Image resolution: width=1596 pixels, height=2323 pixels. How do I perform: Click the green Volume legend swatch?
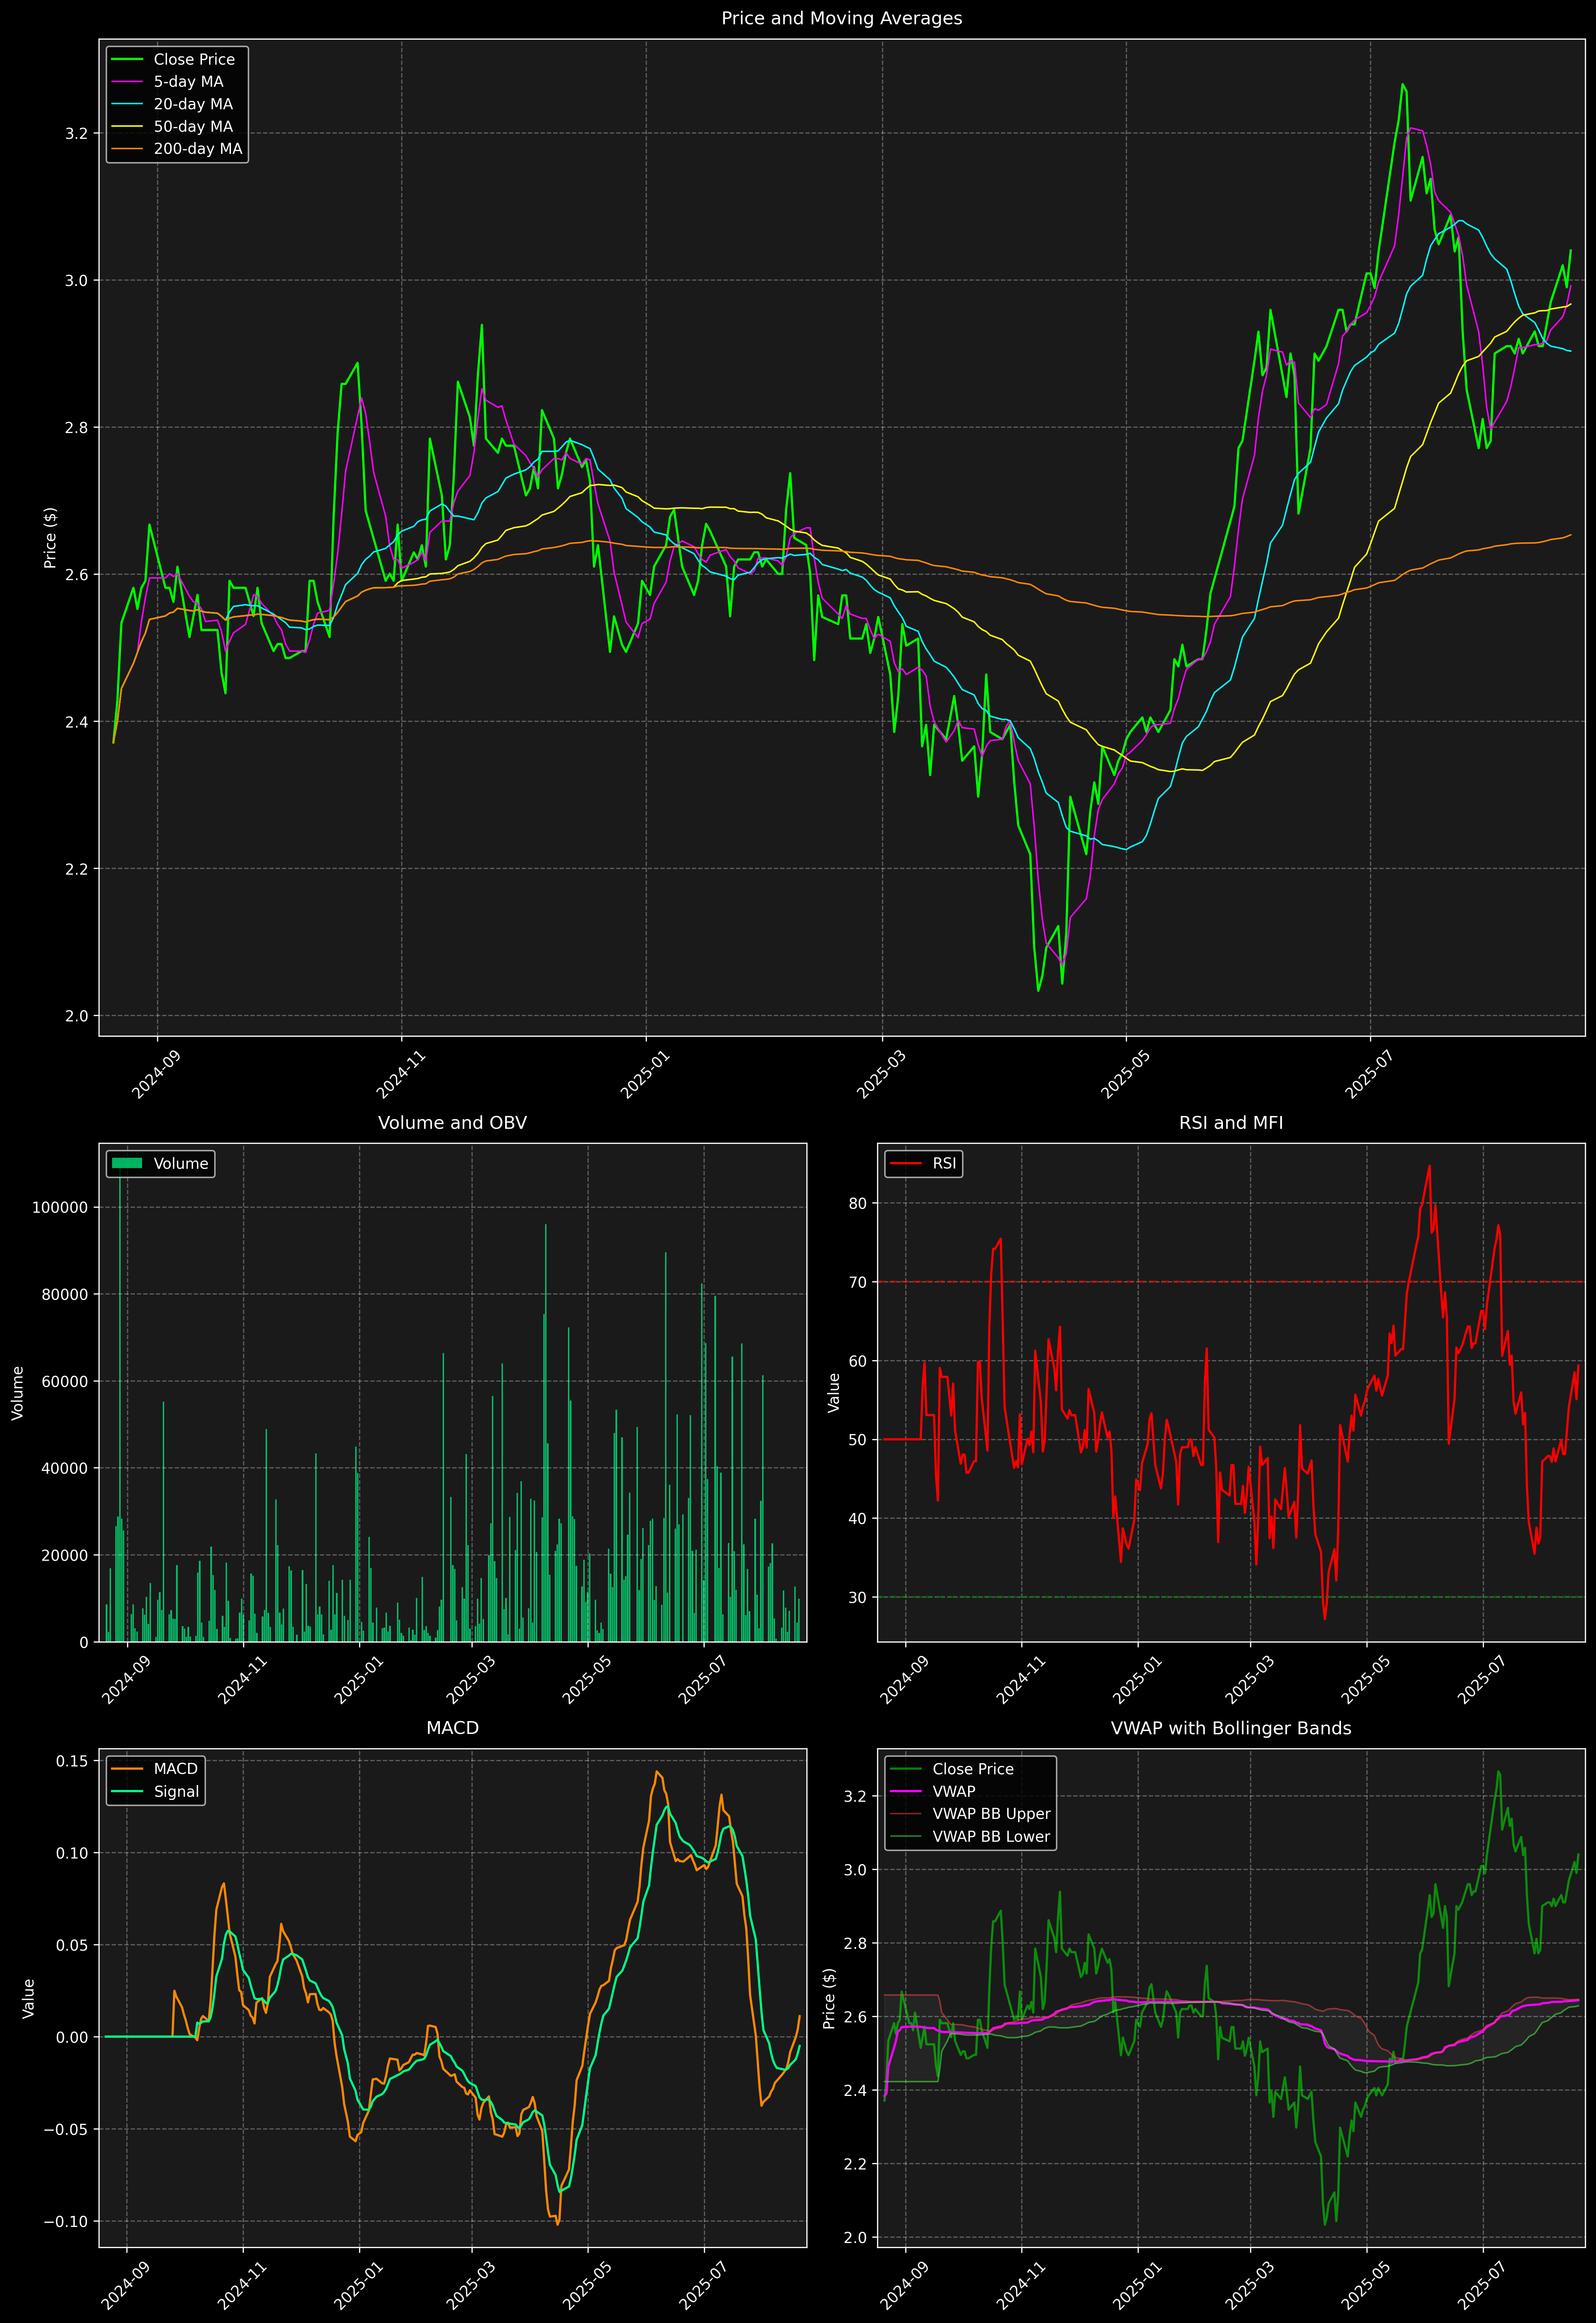click(x=127, y=1163)
